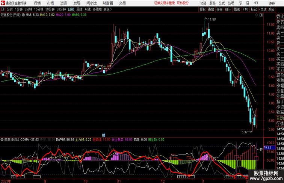Image resolution: width=284 pixels, height=183 pixels.
Task: Select the 多周期 multi-period tab
Action: (x=97, y=9)
